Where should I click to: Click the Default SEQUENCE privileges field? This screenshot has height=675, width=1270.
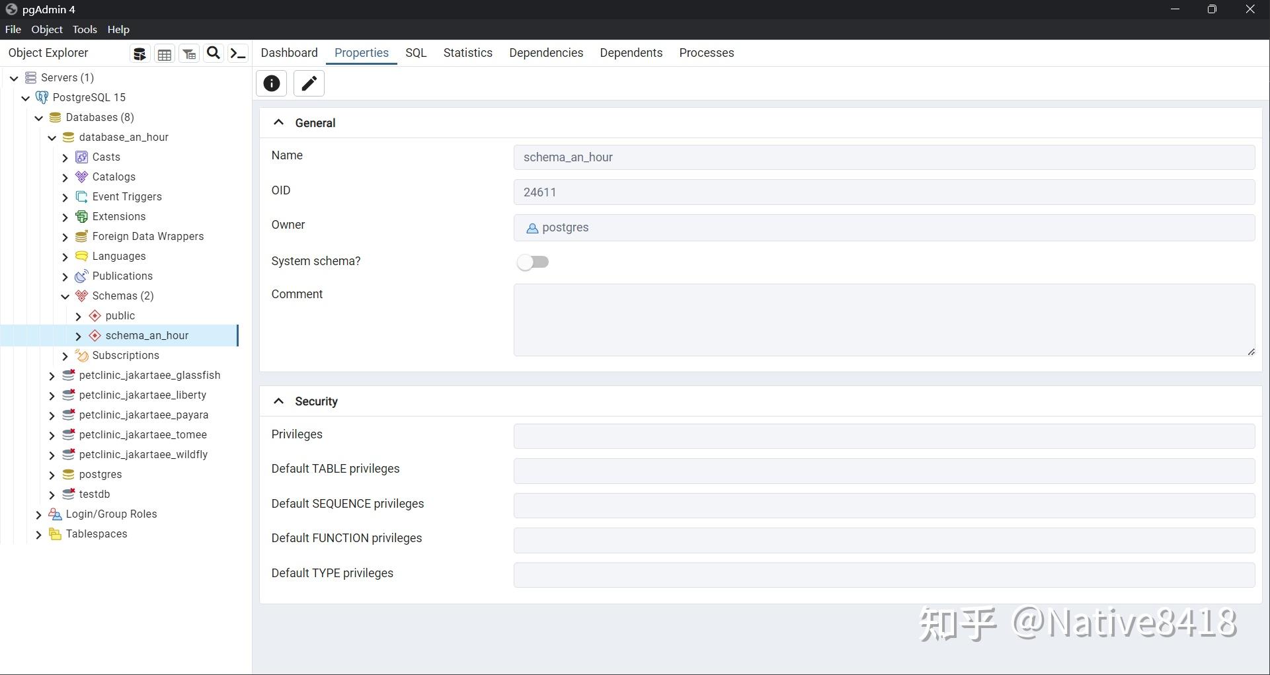pos(884,506)
